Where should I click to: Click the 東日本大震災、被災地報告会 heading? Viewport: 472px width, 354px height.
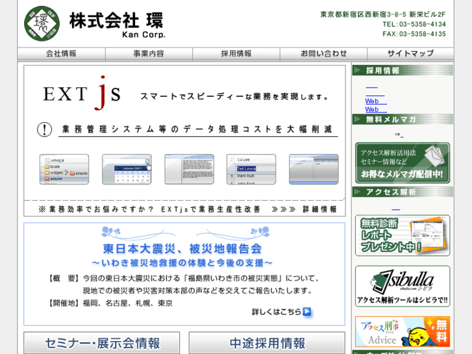pyautogui.click(x=182, y=249)
